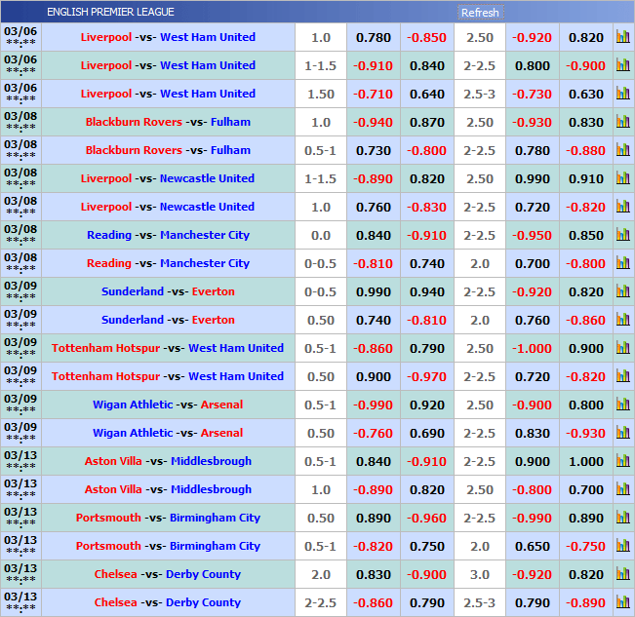Pick -0.710 odds for Liverpool vs West Ham
The height and width of the screenshot is (617, 635).
coord(374,95)
